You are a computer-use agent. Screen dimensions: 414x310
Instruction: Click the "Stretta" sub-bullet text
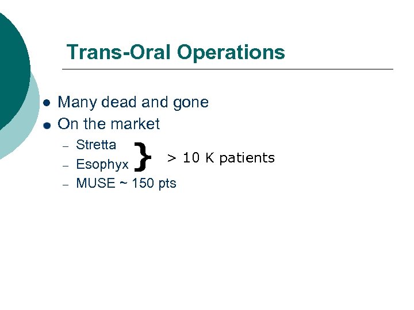(x=96, y=145)
